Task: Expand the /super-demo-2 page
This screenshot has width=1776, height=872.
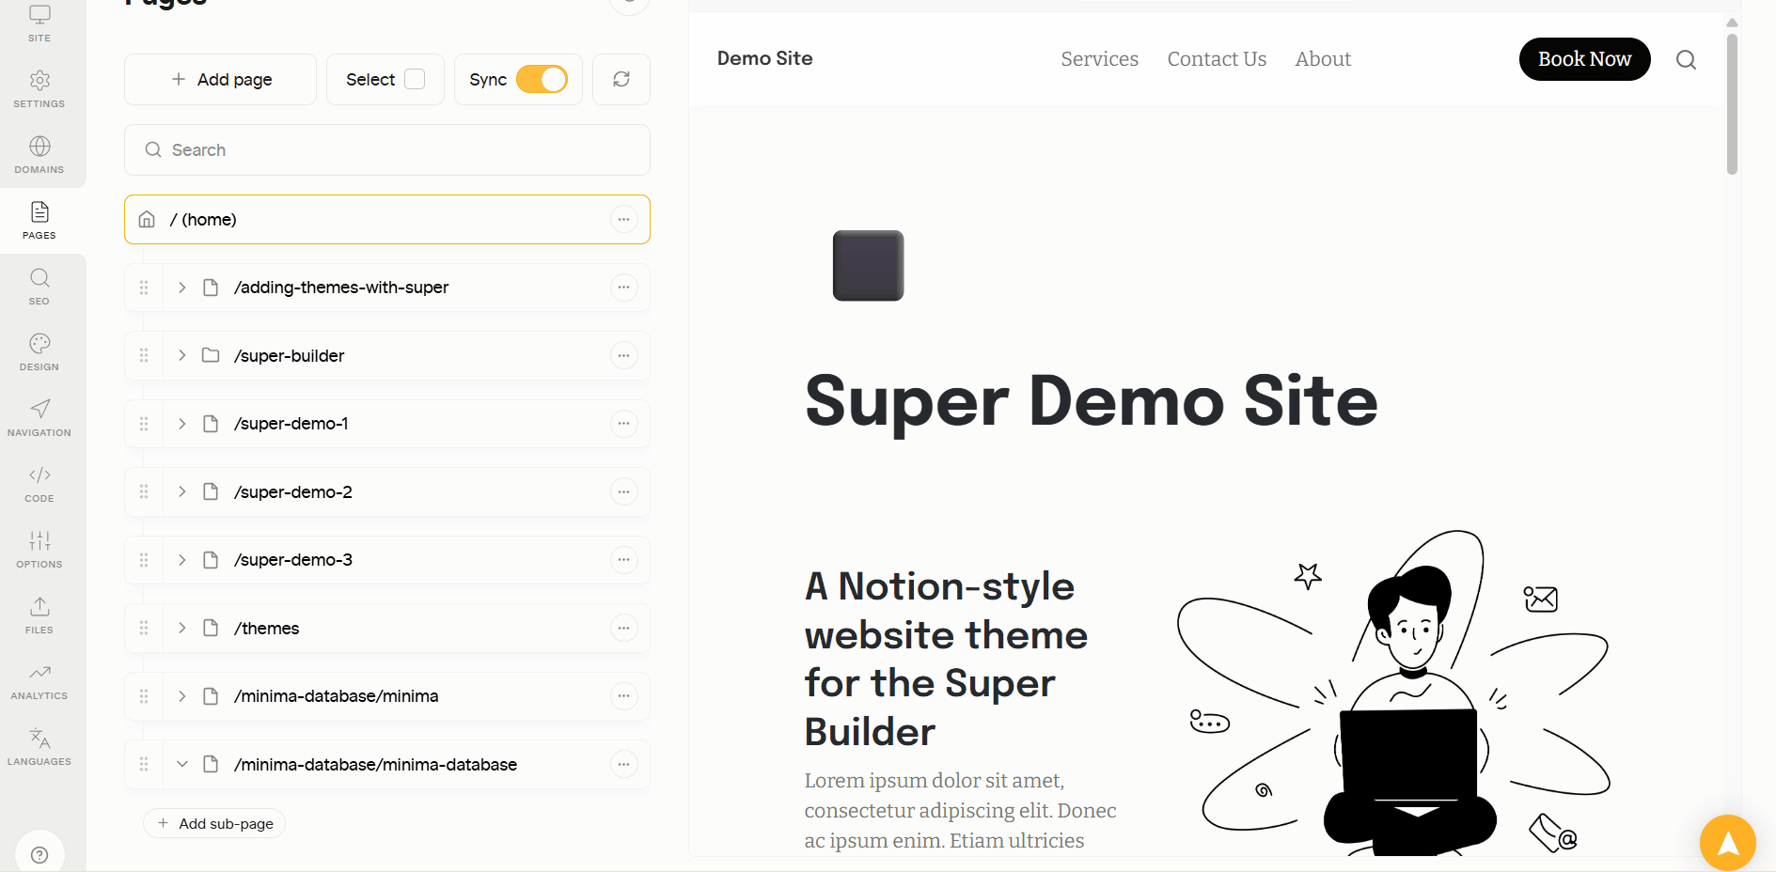Action: coord(182,491)
